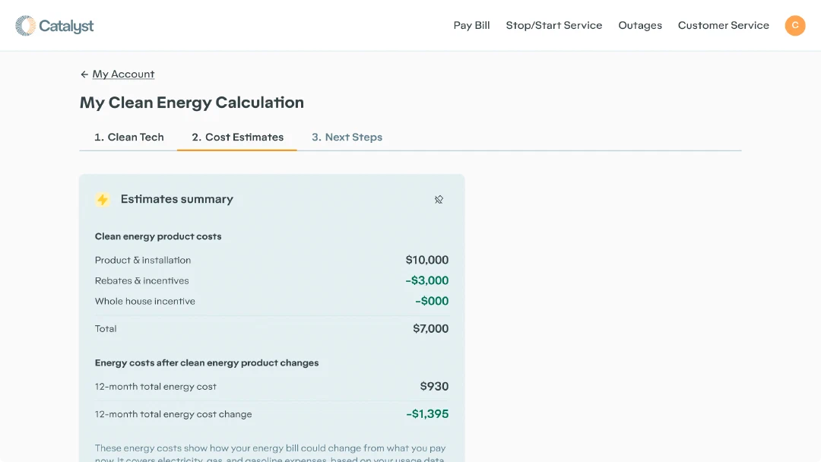
Task: Click the Estimates summary heading
Action: click(176, 199)
